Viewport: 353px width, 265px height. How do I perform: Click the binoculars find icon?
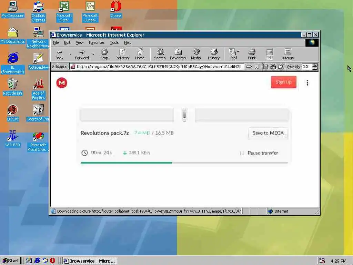click(273, 67)
